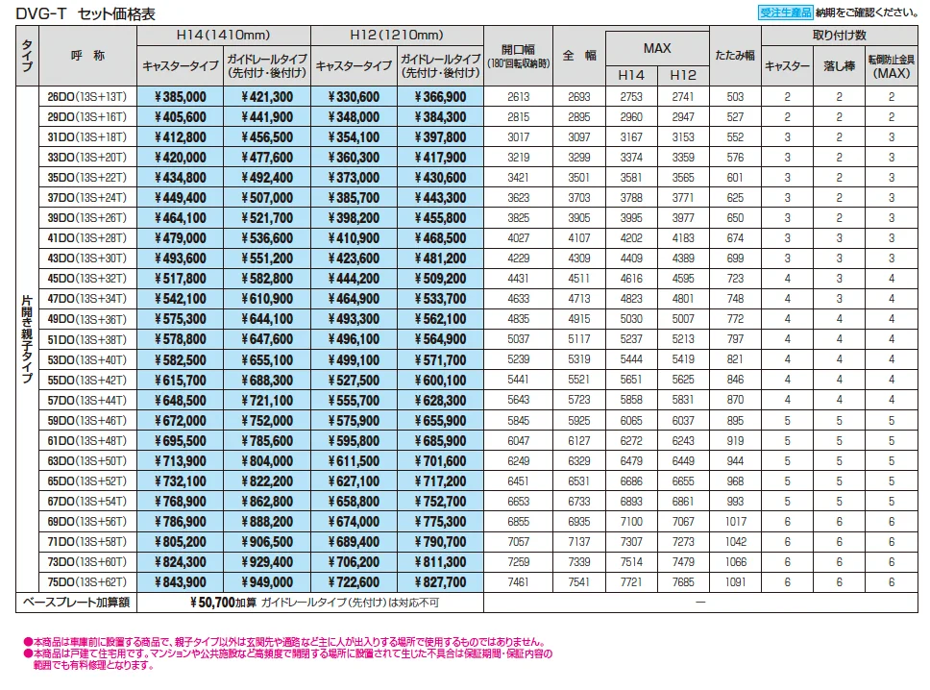930x690 pixels.
Task: Click price ¥509,200
Action: pyautogui.click(x=440, y=279)
